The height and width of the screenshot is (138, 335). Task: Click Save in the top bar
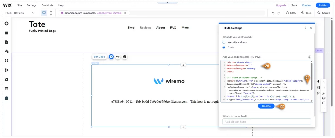pyautogui.click(x=294, y=5)
